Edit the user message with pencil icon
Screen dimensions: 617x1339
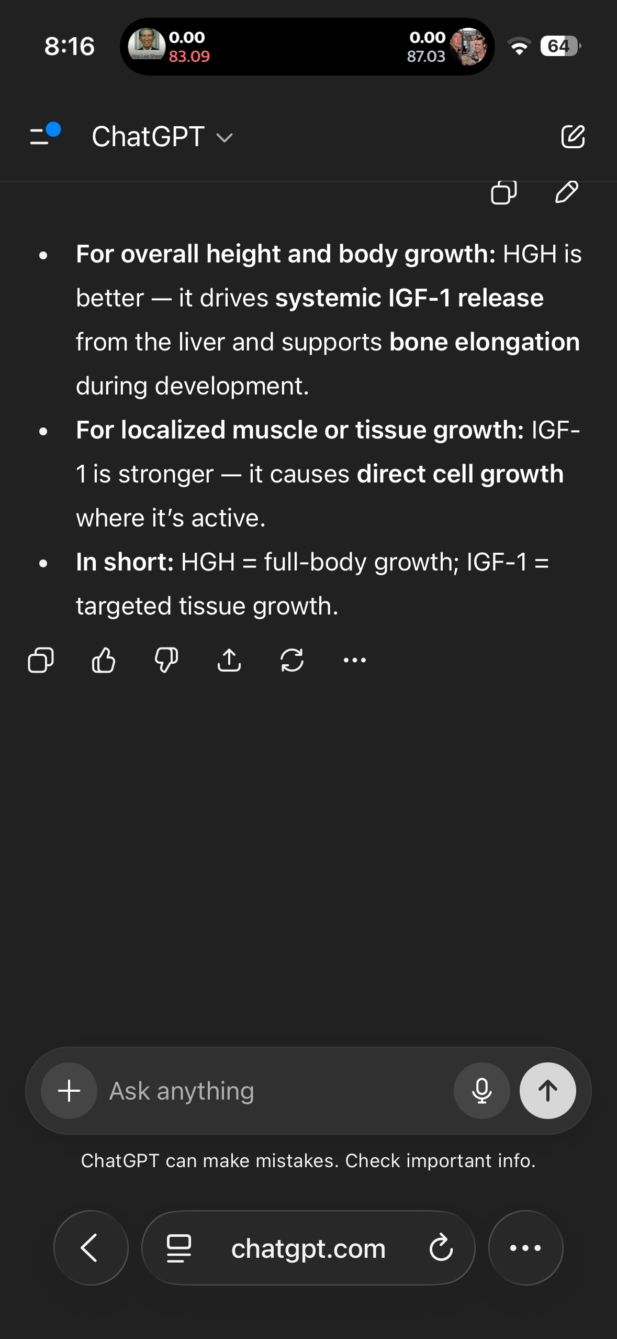point(567,192)
